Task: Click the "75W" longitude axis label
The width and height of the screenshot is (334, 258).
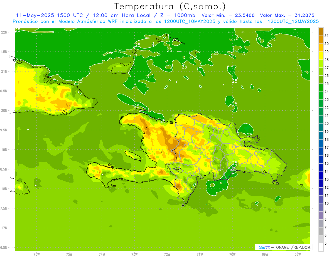Action: point(69,254)
